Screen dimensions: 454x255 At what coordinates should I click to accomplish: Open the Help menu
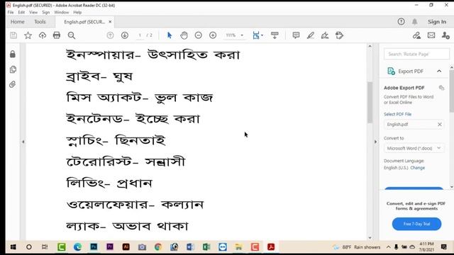point(77,13)
